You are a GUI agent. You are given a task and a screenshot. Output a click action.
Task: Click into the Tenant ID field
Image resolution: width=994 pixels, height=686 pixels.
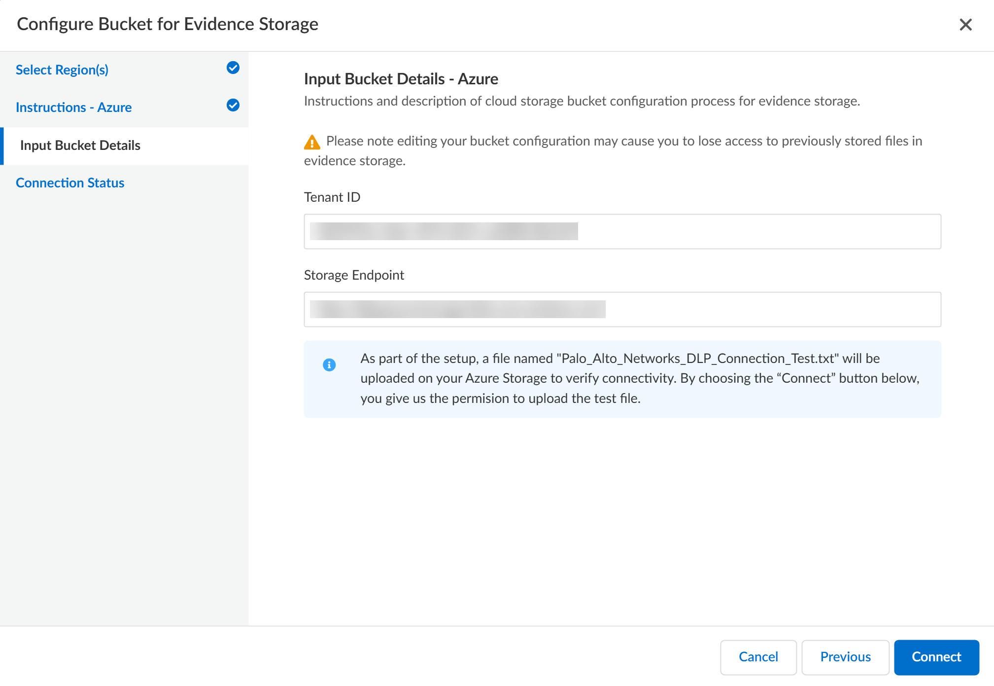coord(622,232)
